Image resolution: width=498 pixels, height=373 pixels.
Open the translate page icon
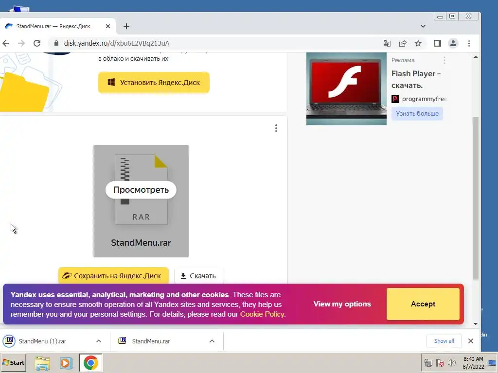387,43
